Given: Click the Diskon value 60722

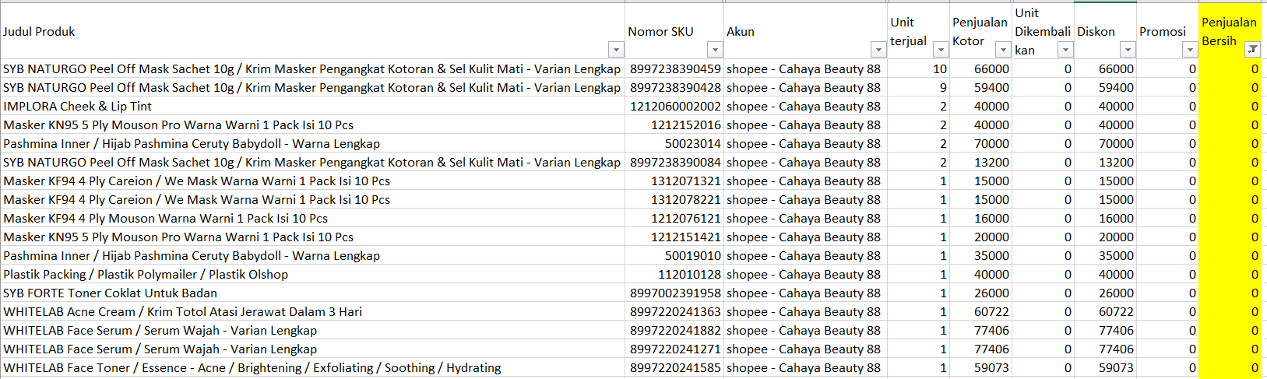Looking at the screenshot, I should (1106, 311).
